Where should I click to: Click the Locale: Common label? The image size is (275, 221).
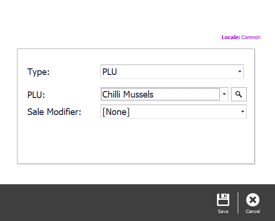pyautogui.click(x=241, y=37)
